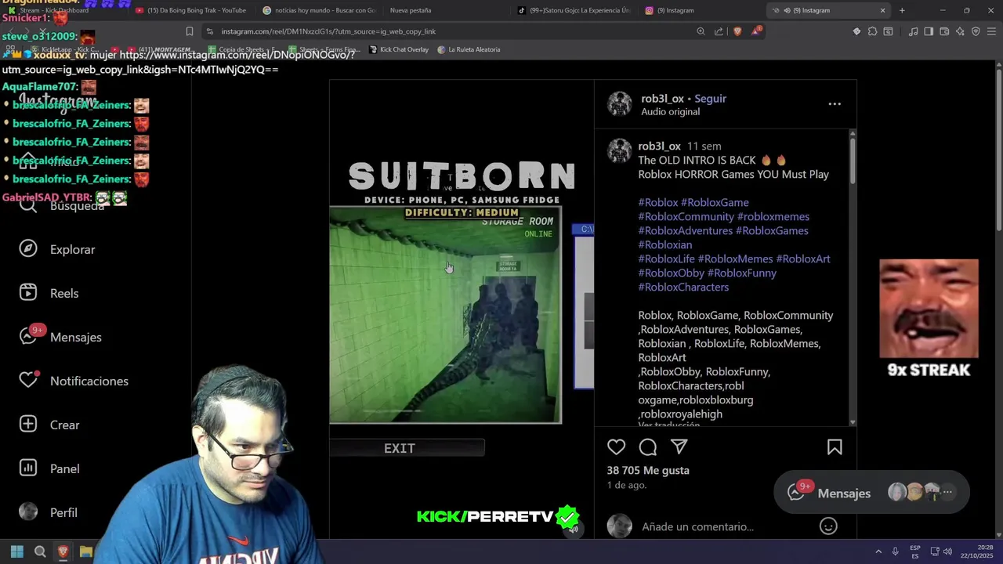Open Brave from the taskbar
1003x564 pixels.
(63, 551)
